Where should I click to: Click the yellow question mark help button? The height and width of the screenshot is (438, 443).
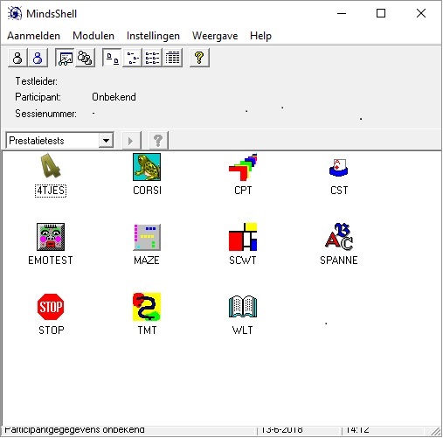click(x=199, y=58)
